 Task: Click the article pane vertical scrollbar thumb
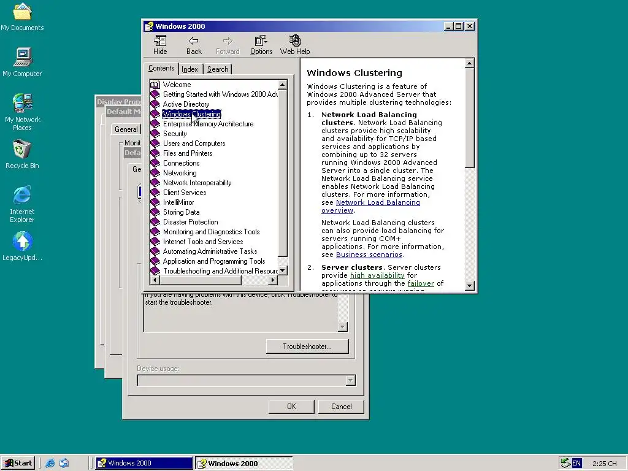pyautogui.click(x=469, y=118)
